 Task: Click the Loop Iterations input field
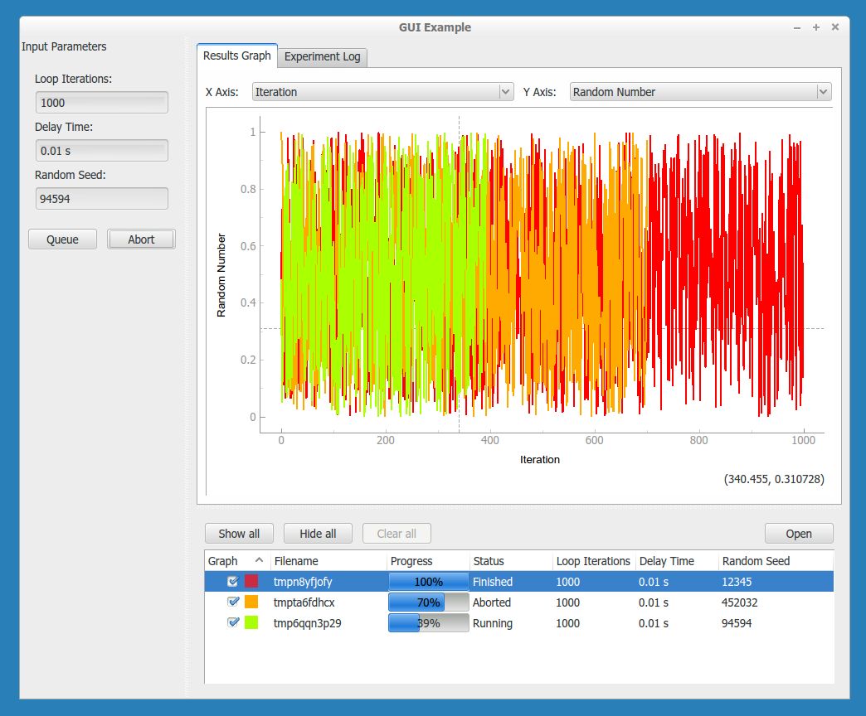pyautogui.click(x=101, y=103)
